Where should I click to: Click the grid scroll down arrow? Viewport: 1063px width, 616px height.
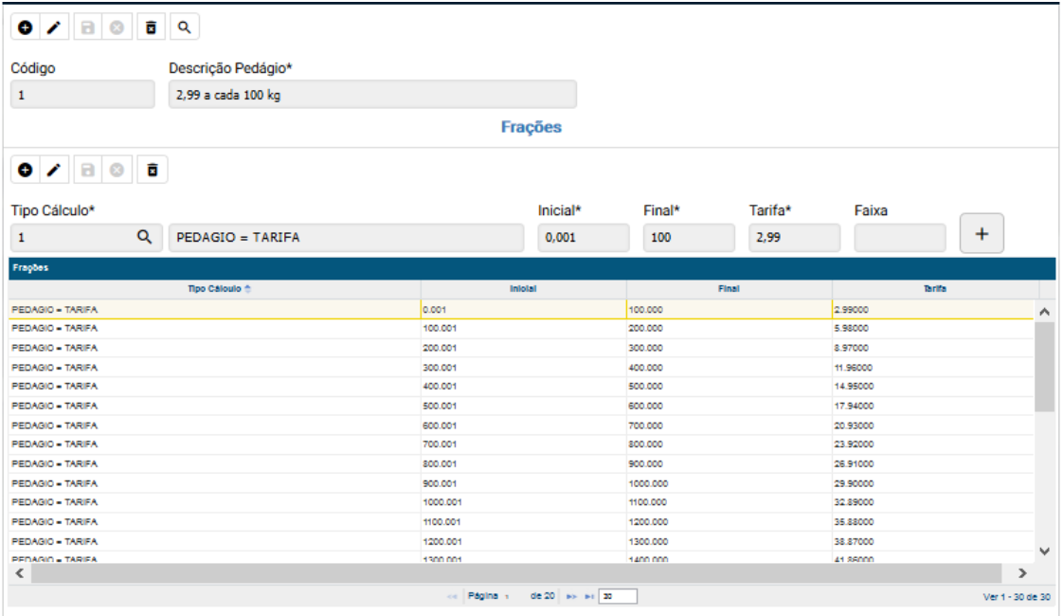(x=1045, y=551)
